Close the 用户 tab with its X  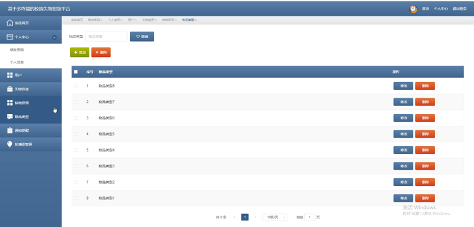point(135,20)
